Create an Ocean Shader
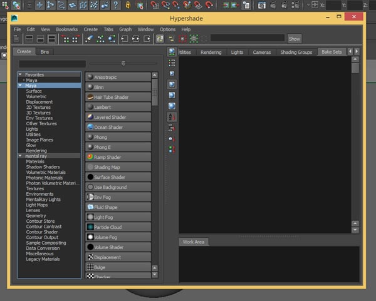Screen dimensions: 376x301 tap(118, 127)
